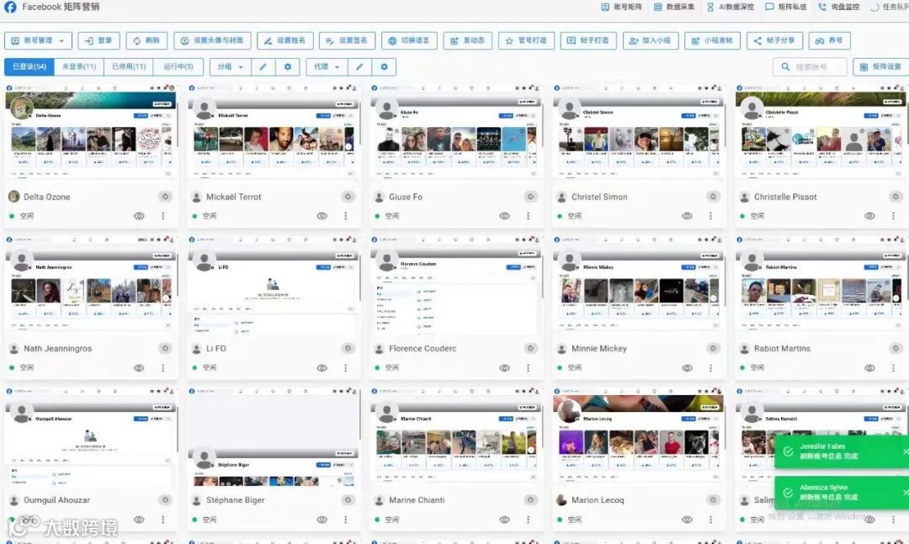Image resolution: width=909 pixels, height=544 pixels.
Task: Click the 发动态 post update button
Action: (467, 40)
